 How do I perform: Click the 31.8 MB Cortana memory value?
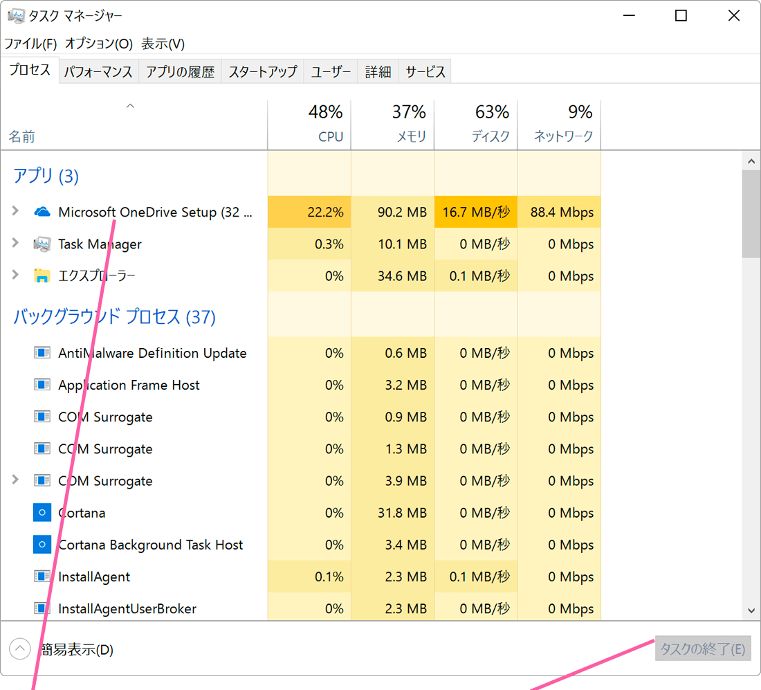[x=403, y=513]
